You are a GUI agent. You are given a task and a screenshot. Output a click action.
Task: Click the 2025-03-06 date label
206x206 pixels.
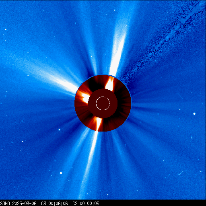24,204
